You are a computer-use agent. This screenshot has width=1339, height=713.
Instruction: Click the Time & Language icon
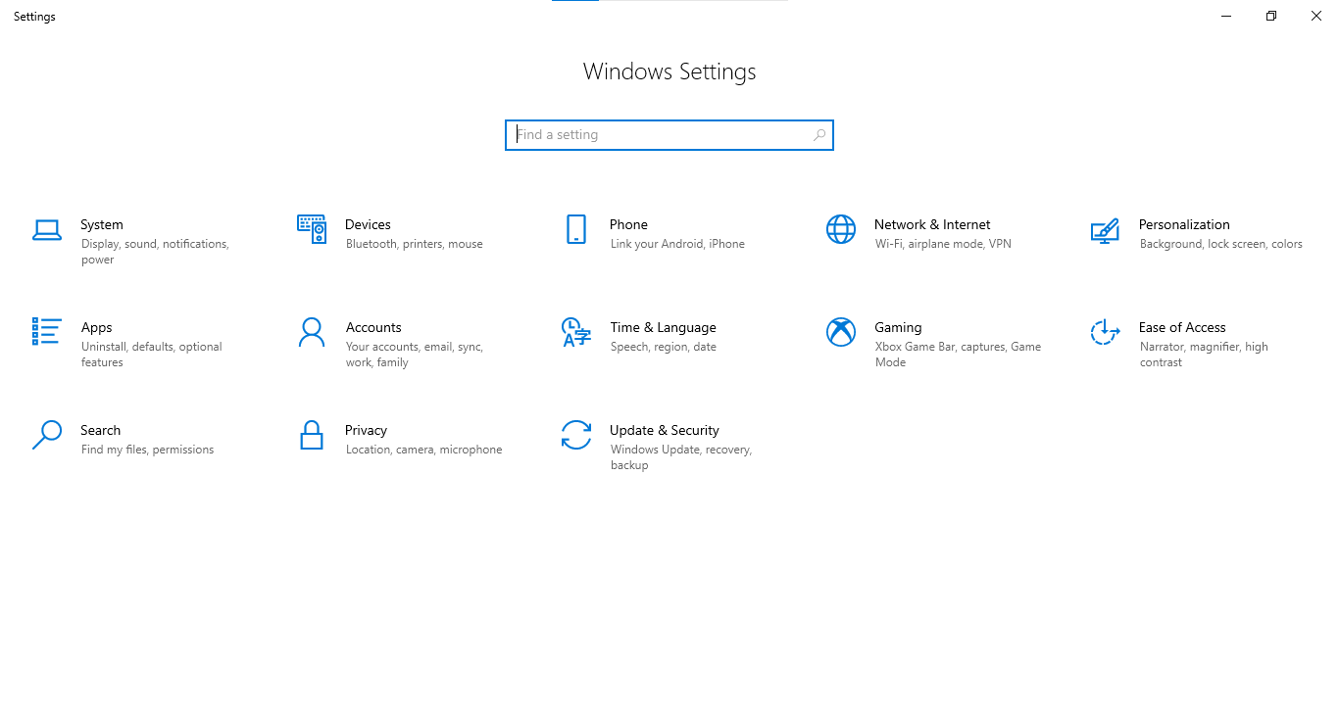coord(576,332)
